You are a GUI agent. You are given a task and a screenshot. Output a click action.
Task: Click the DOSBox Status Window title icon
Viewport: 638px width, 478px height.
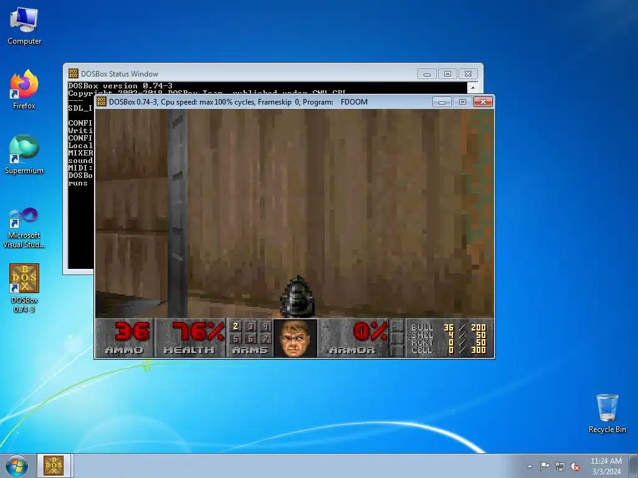[x=74, y=73]
